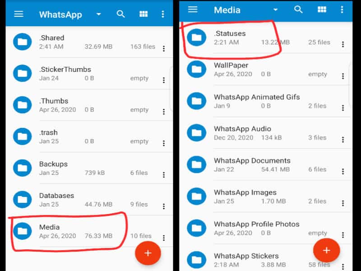Select the "WhatsApp Stickers" folder name
The width and height of the screenshot is (361, 271).
click(x=246, y=256)
